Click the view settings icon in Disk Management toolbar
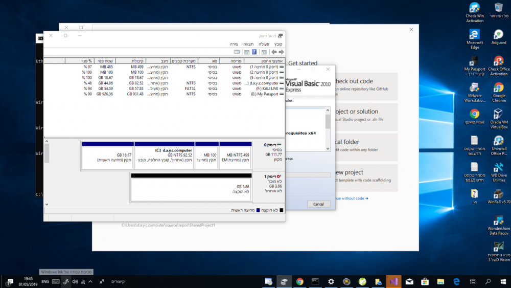 click(x=237, y=52)
